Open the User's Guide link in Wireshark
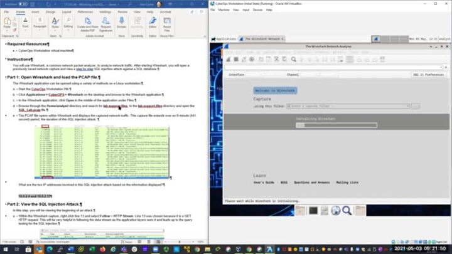 coord(264,183)
